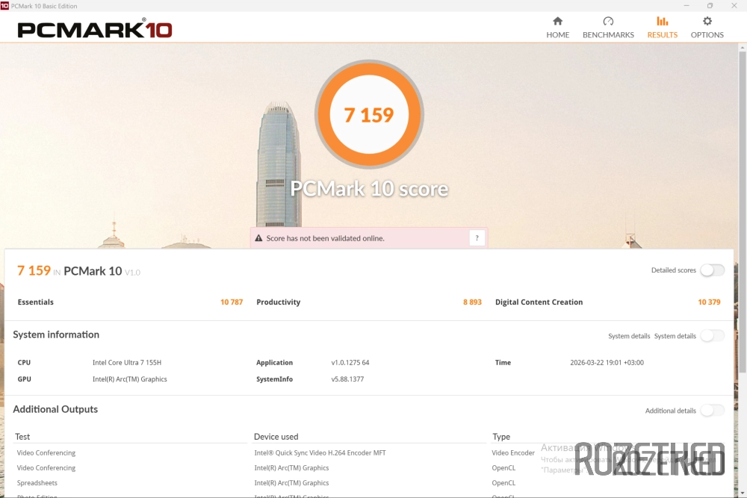Screen dimensions: 747x498
Task: Go to the Home section icon
Action: click(557, 22)
